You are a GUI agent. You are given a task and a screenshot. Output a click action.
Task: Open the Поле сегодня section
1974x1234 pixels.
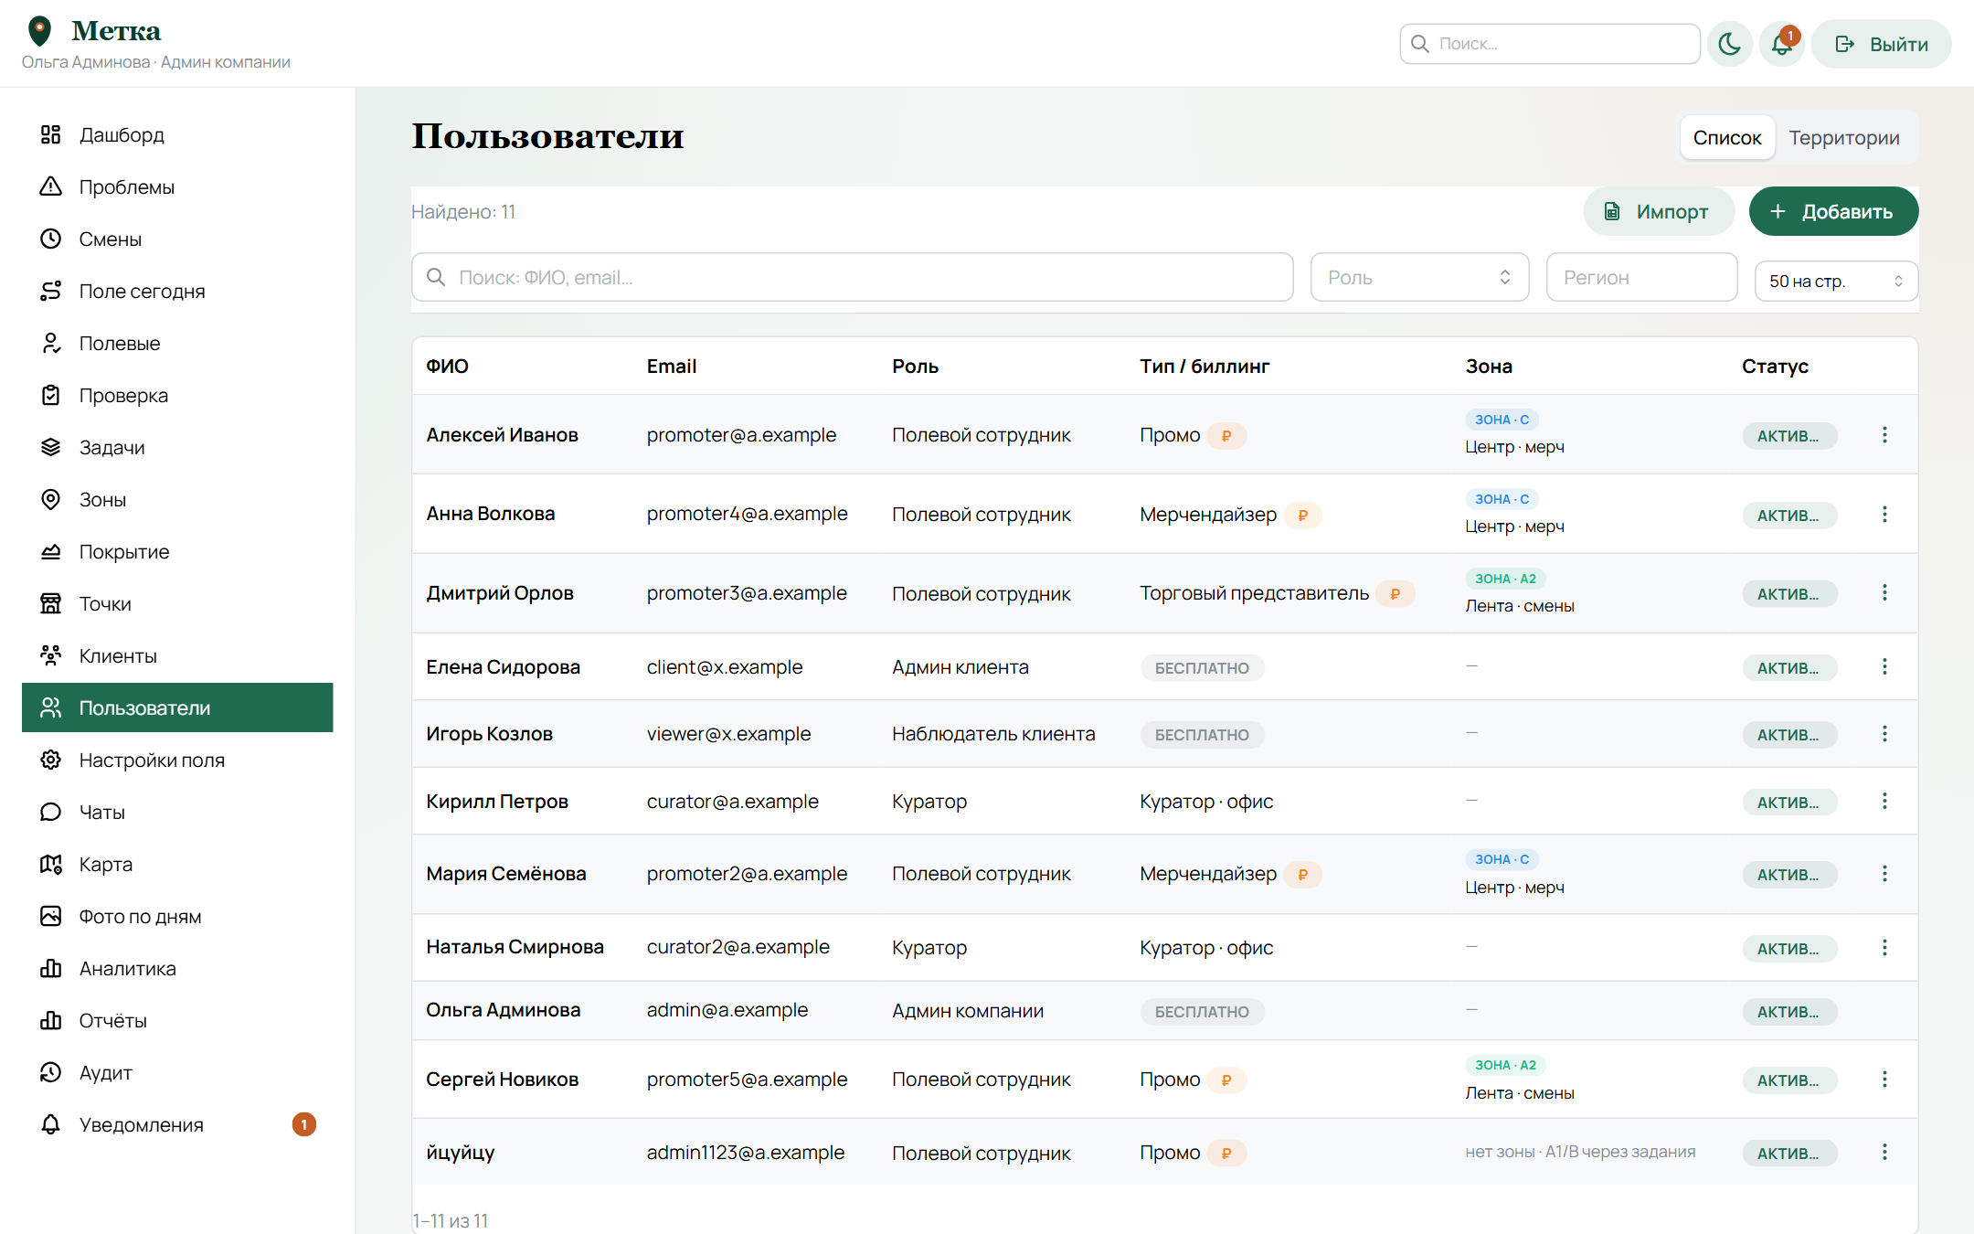(177, 291)
